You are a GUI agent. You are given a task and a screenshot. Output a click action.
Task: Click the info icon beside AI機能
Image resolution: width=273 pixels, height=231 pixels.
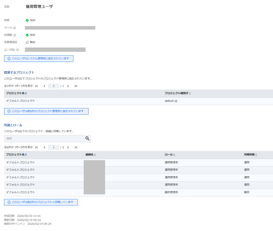coord(15,35)
